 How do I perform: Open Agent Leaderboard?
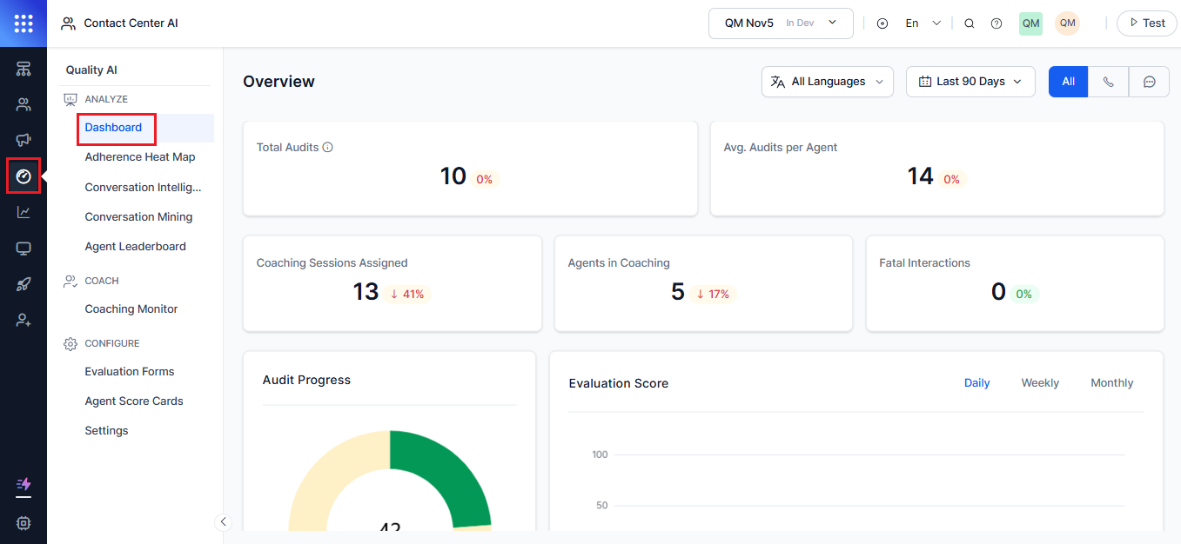(x=138, y=247)
